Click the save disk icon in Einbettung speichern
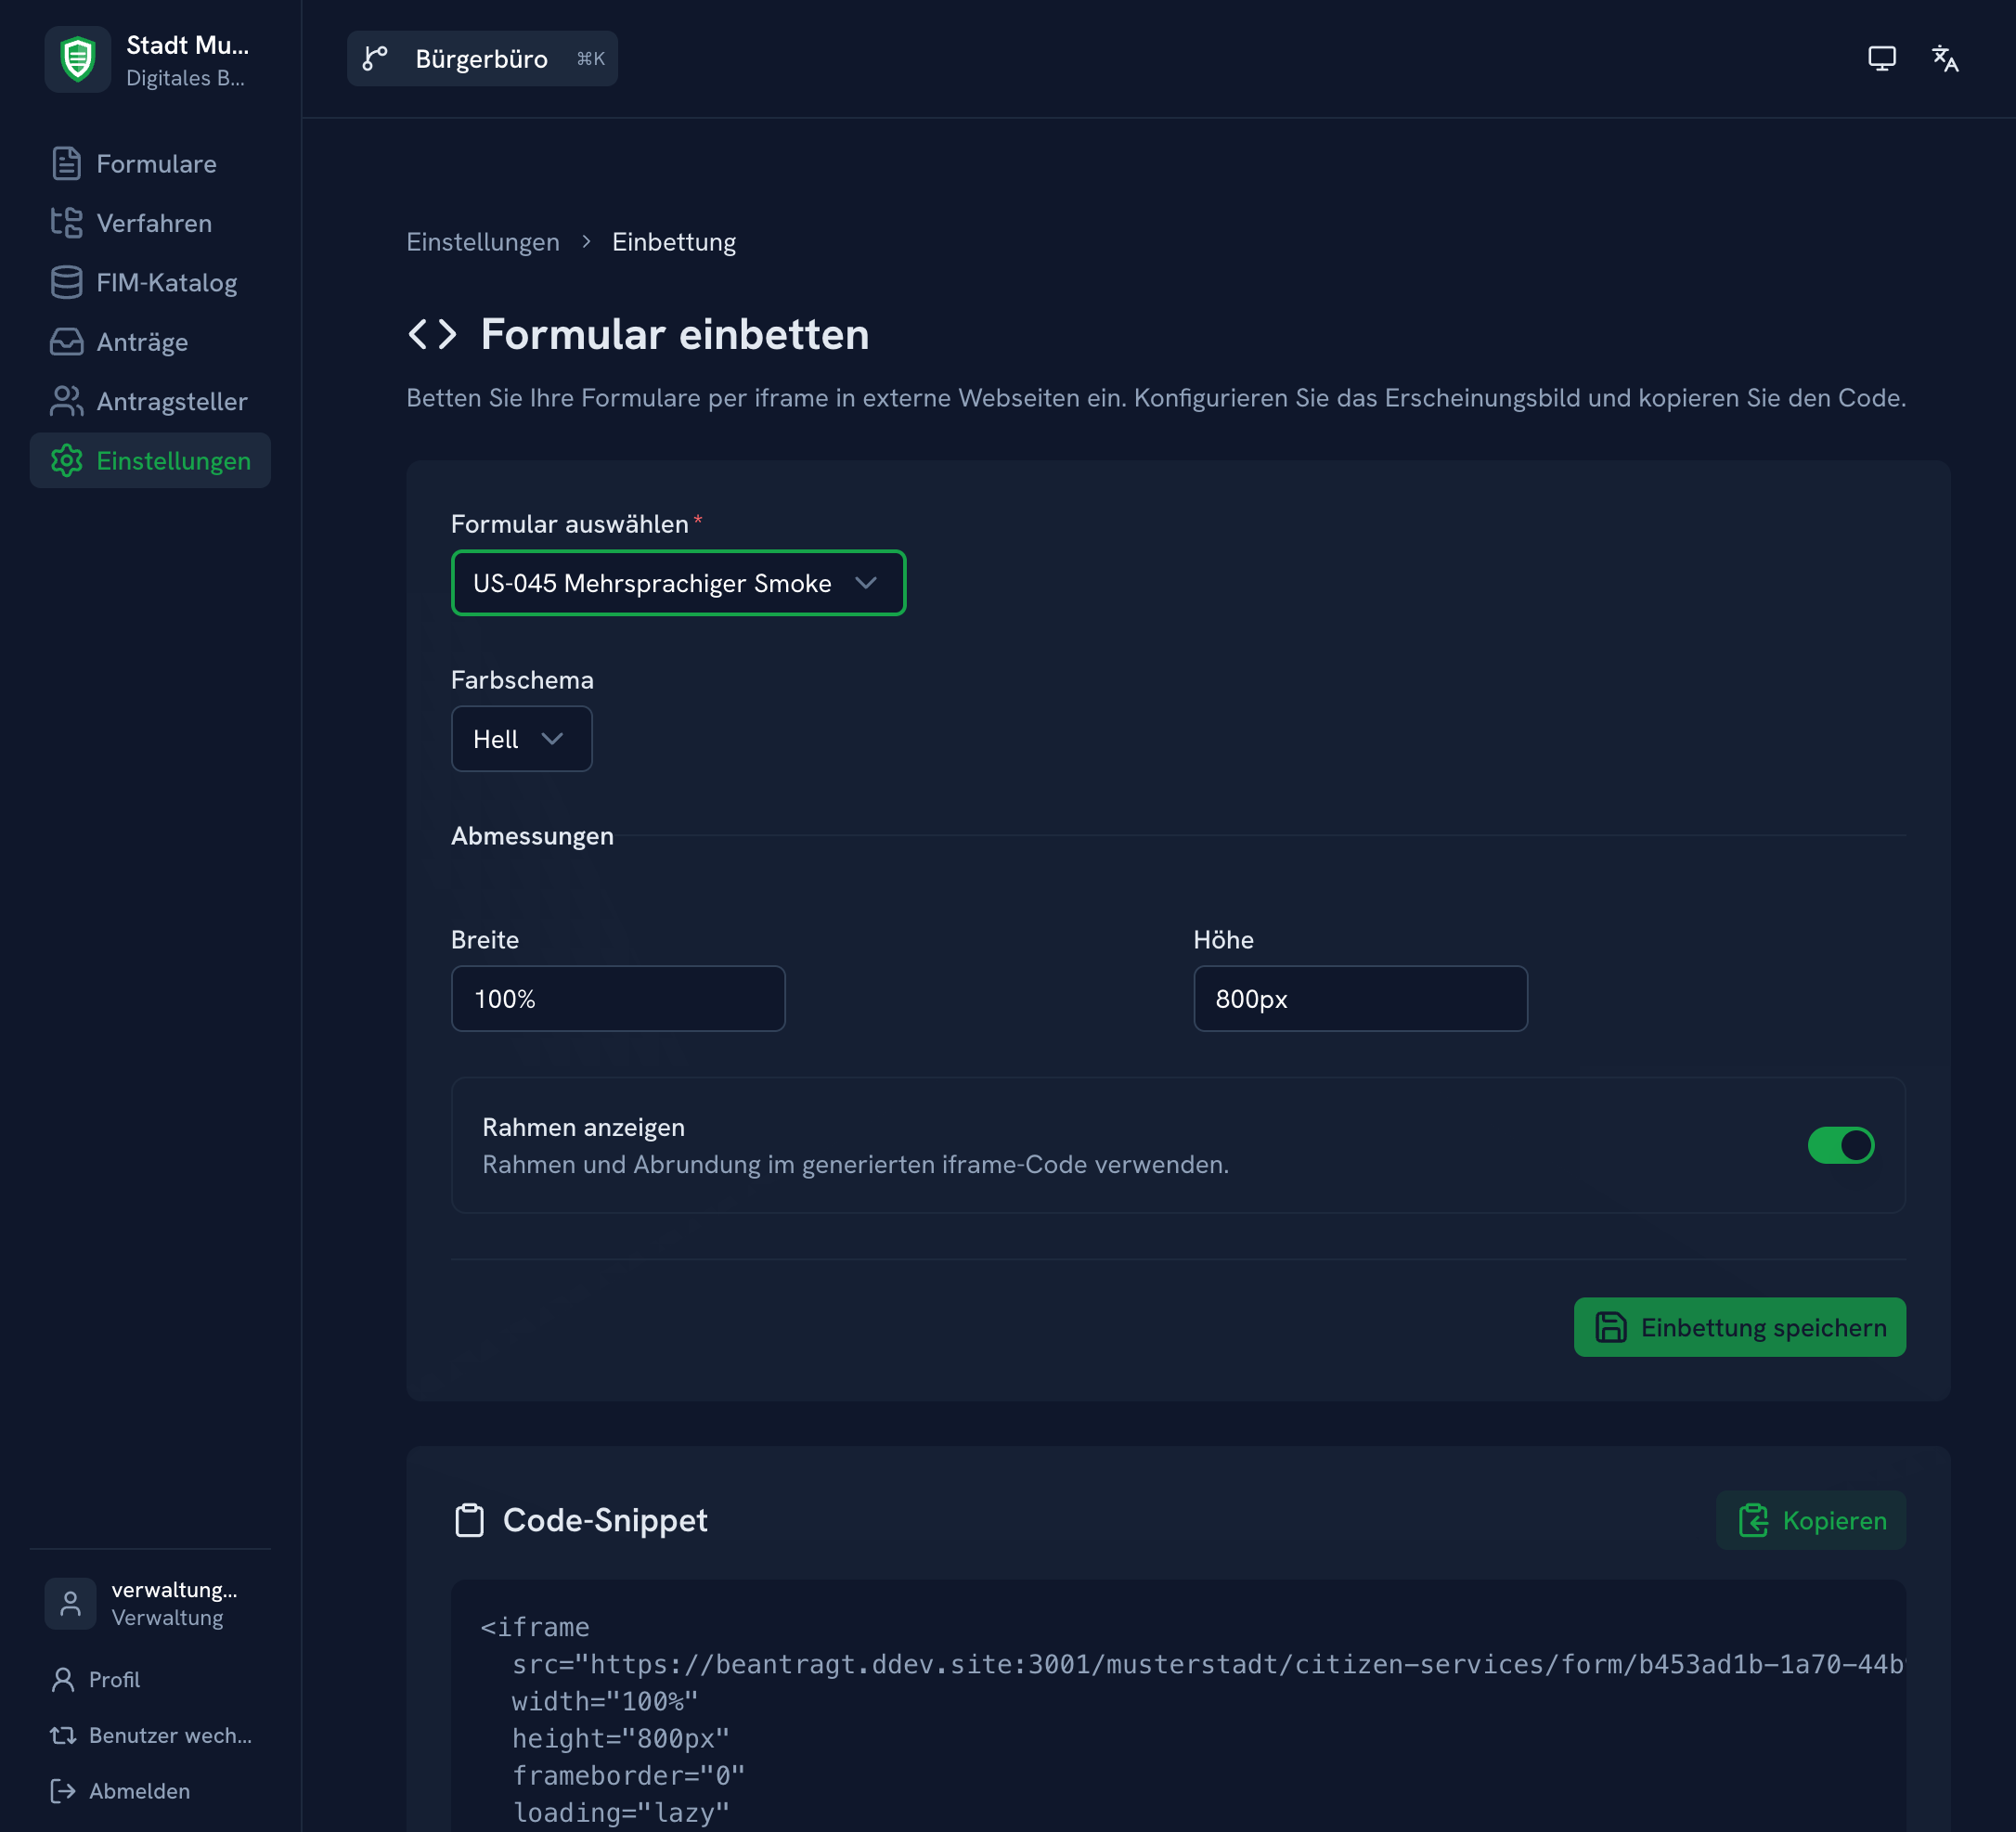The width and height of the screenshot is (2016, 1832). (1611, 1327)
